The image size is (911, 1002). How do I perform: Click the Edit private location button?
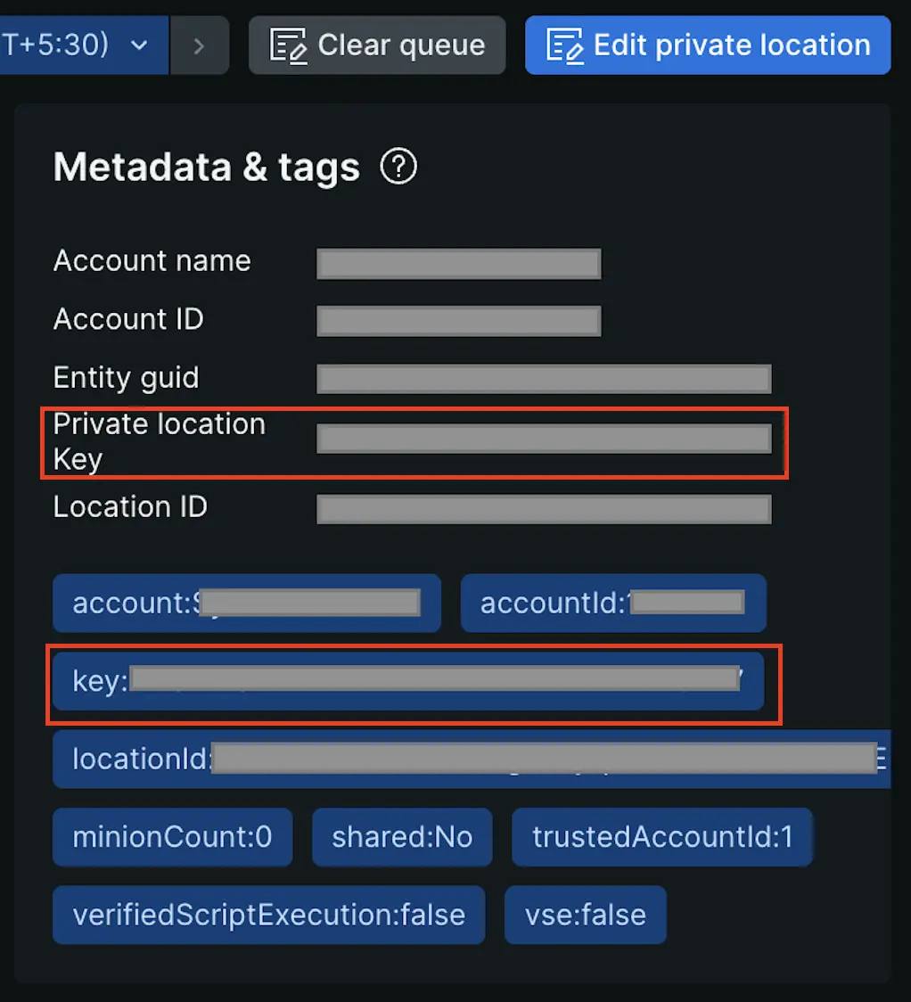pos(707,45)
